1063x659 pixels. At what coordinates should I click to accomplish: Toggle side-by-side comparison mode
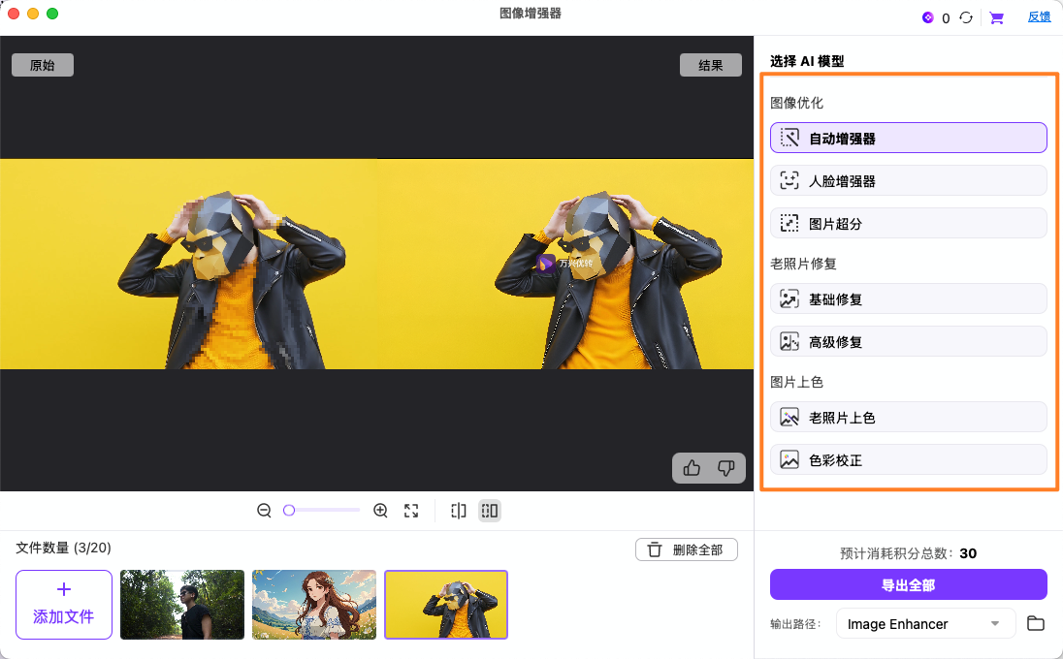(x=489, y=510)
